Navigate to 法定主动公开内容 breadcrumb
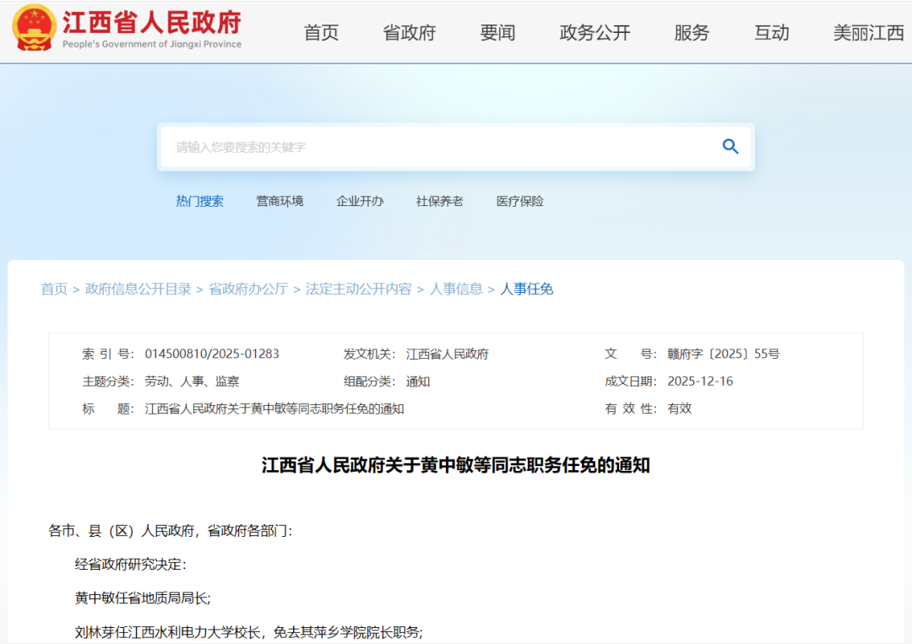Screen dimensions: 912x644 pos(359,289)
